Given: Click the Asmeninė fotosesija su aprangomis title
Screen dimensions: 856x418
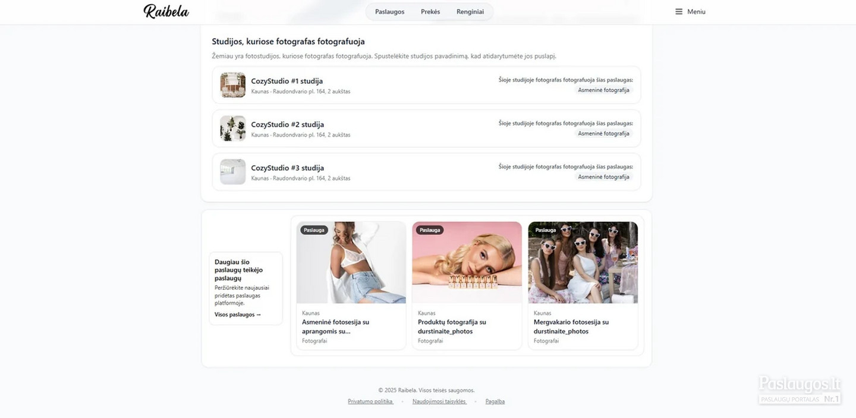Looking at the screenshot, I should 335,326.
